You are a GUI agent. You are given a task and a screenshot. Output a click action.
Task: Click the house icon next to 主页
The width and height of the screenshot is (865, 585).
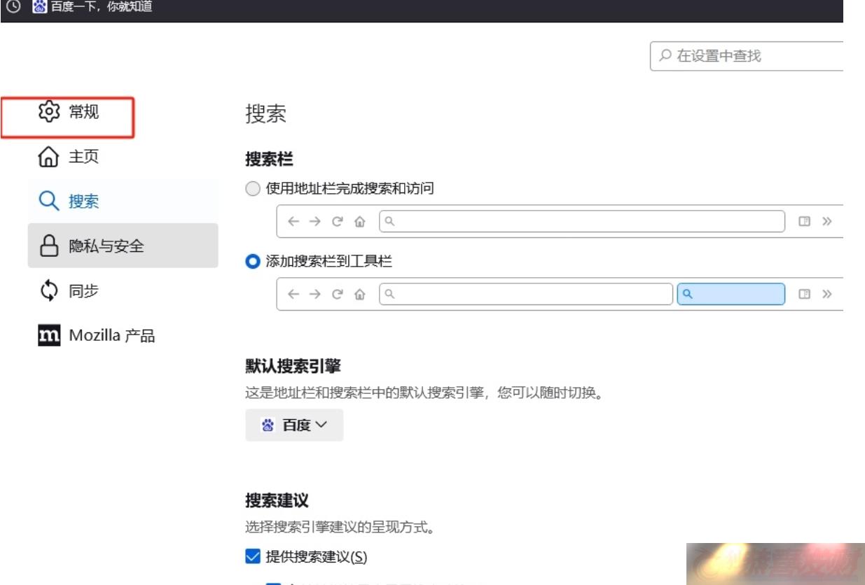pyautogui.click(x=48, y=157)
